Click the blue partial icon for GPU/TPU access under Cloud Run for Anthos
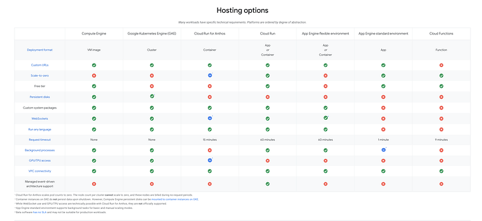 tap(210, 160)
